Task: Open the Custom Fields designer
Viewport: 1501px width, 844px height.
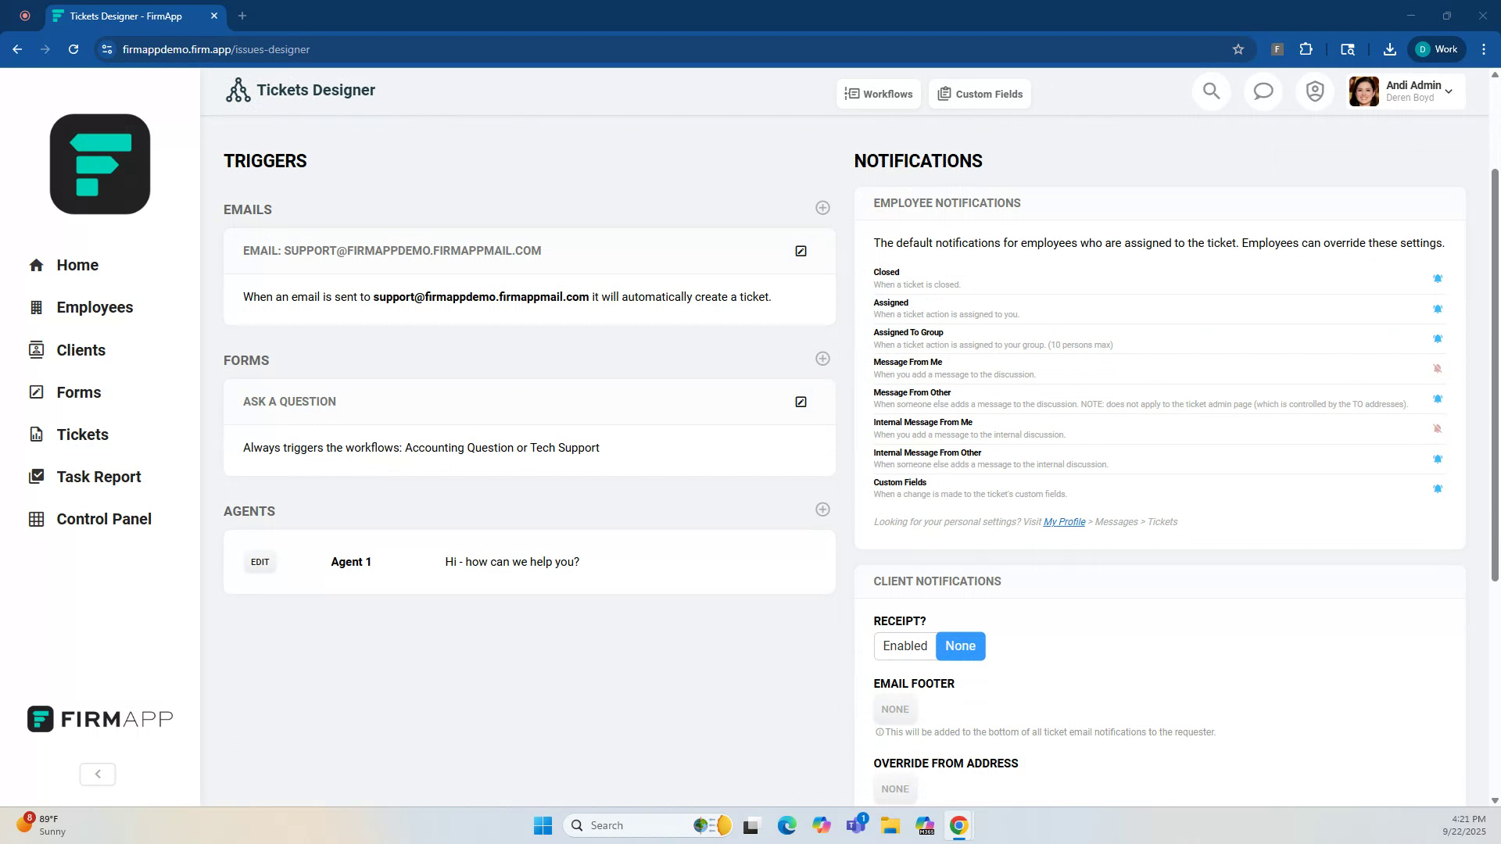Action: point(980,93)
